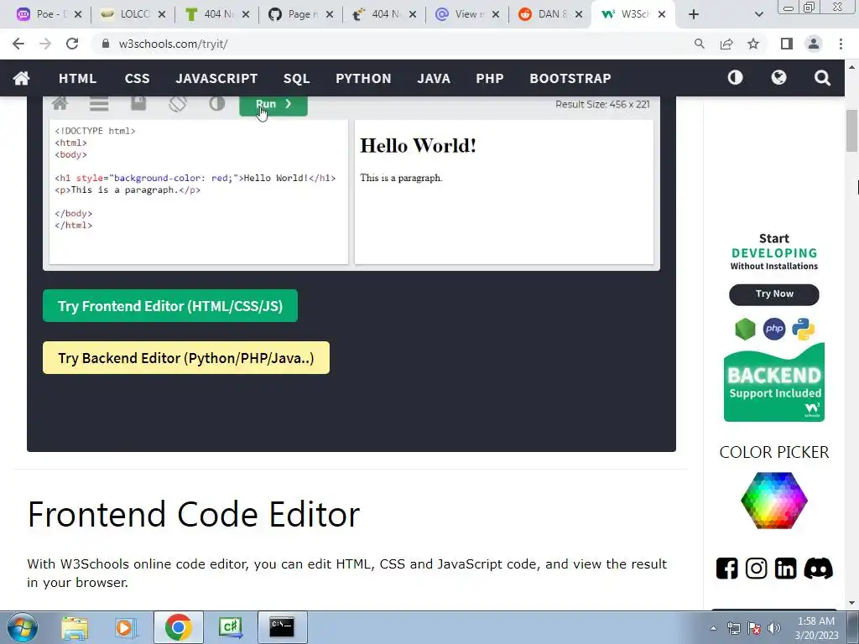The image size is (859, 644).
Task: Click the page vertical scrollbar thumb
Action: point(851,130)
